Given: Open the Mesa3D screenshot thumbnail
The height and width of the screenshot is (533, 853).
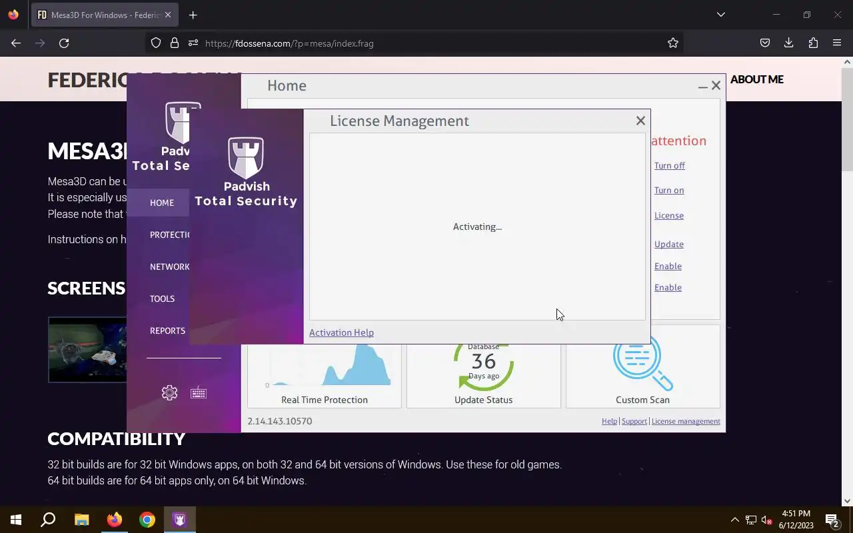Looking at the screenshot, I should coord(87,350).
